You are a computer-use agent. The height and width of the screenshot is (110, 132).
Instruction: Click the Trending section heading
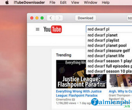click(x=64, y=55)
